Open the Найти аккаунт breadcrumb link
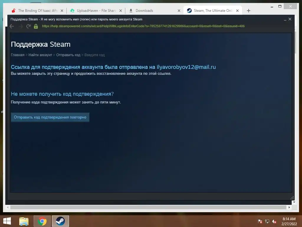 40,55
